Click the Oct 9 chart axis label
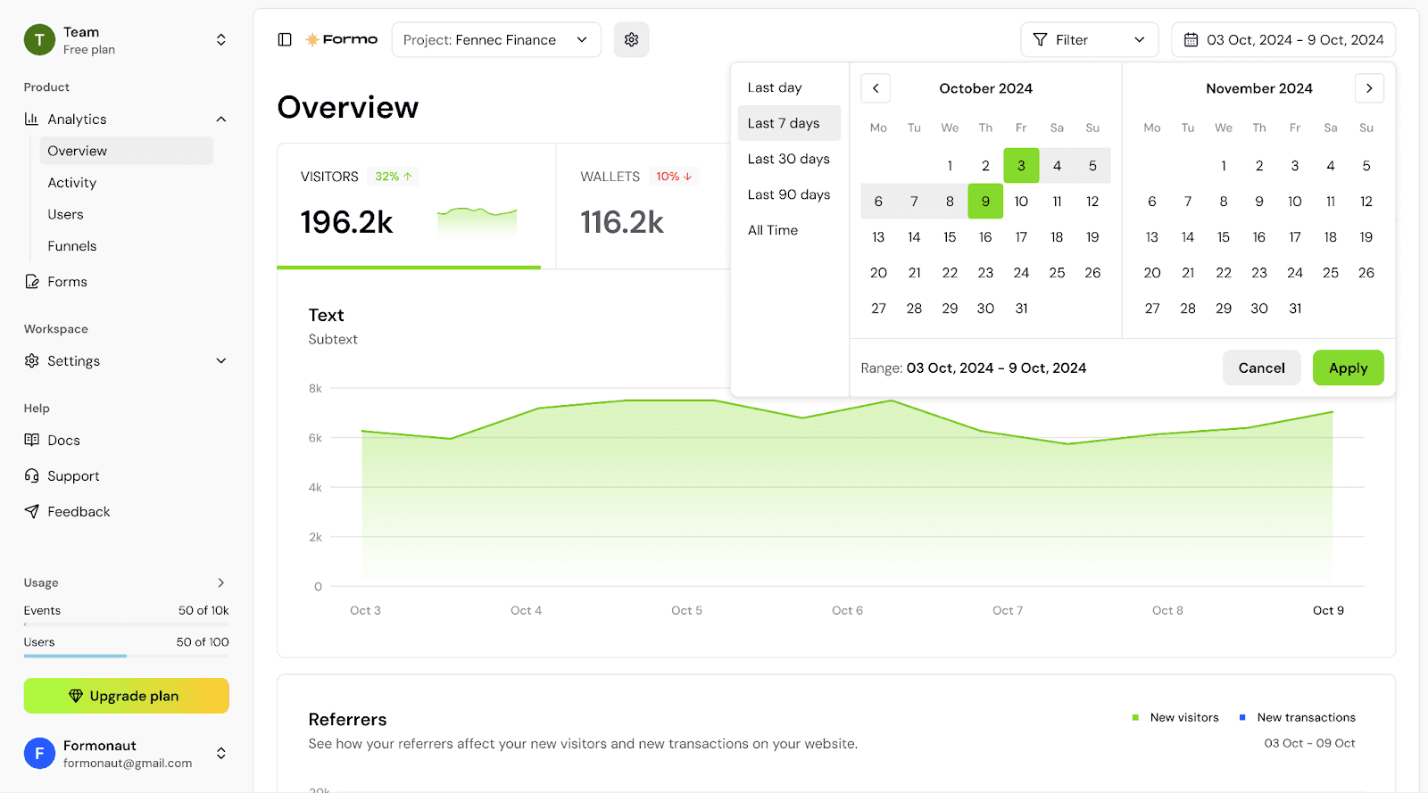Image resolution: width=1428 pixels, height=793 pixels. (1328, 610)
